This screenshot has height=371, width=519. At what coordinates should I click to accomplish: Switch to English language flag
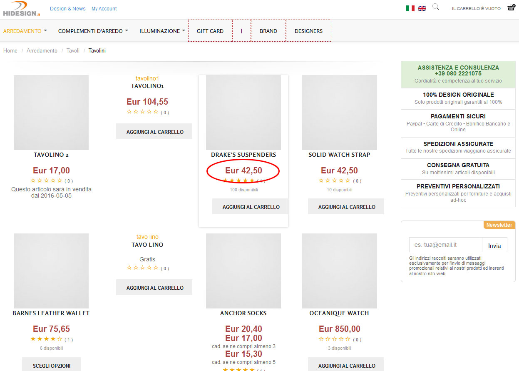point(422,8)
